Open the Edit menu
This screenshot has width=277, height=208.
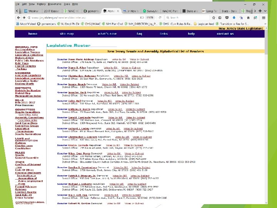(x=24, y=4)
